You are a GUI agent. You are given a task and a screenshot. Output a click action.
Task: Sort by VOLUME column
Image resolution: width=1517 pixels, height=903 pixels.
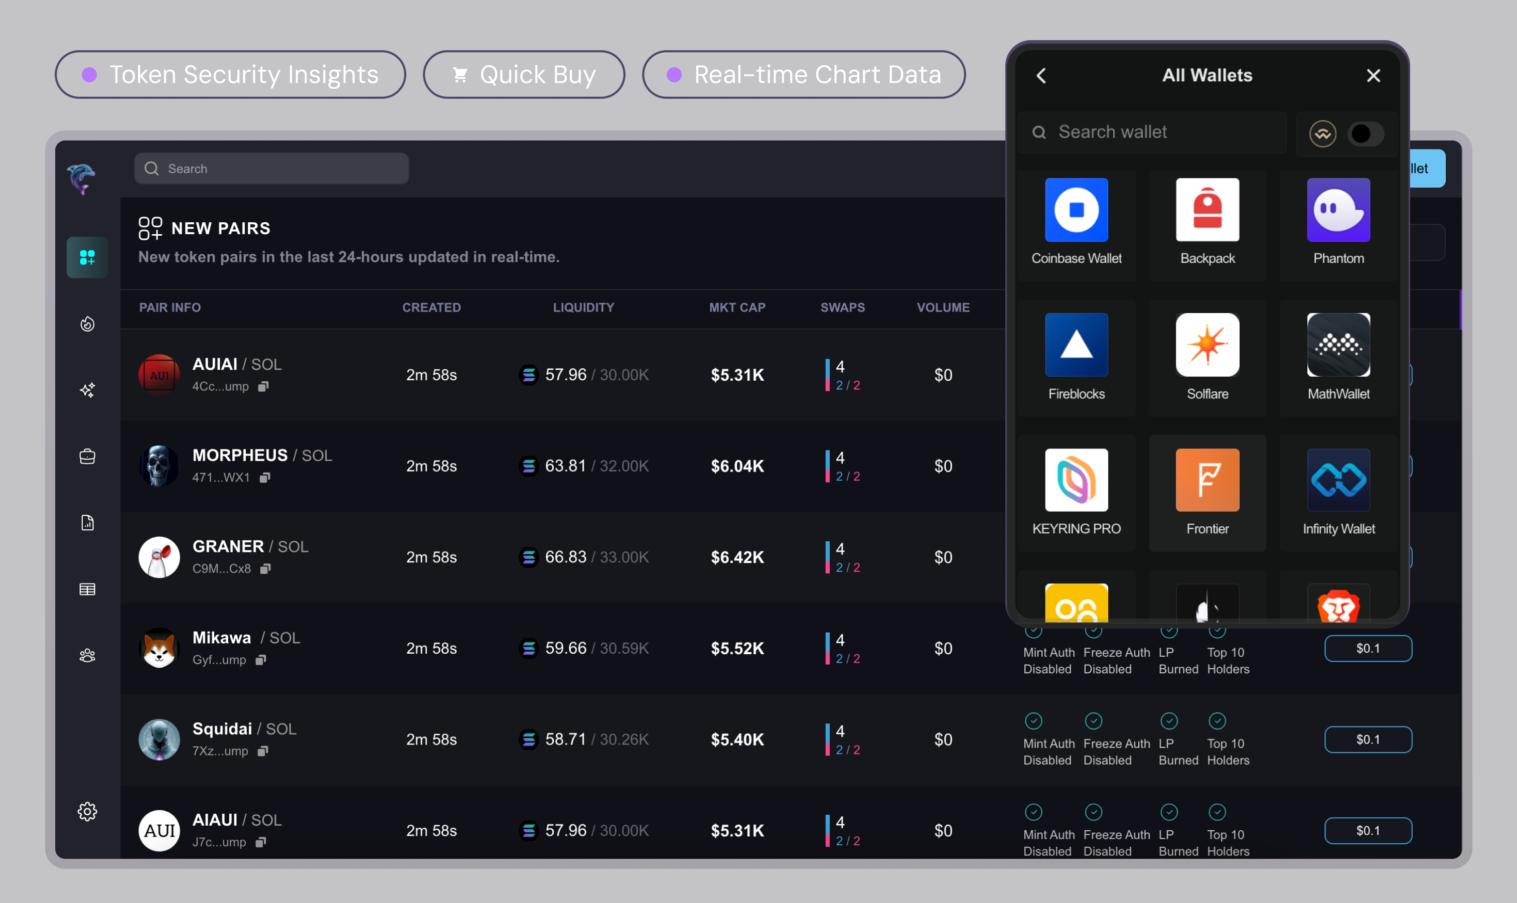(x=943, y=308)
